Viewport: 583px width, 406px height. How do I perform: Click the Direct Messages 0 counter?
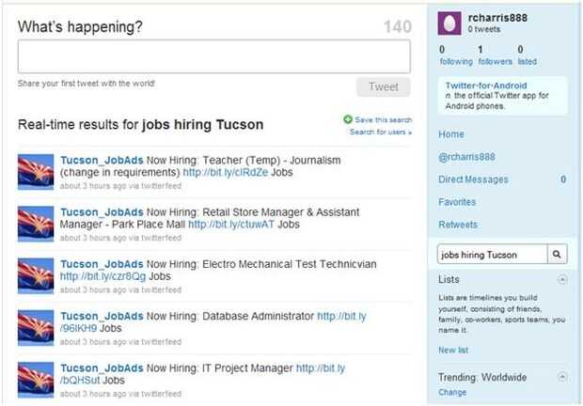tap(563, 180)
